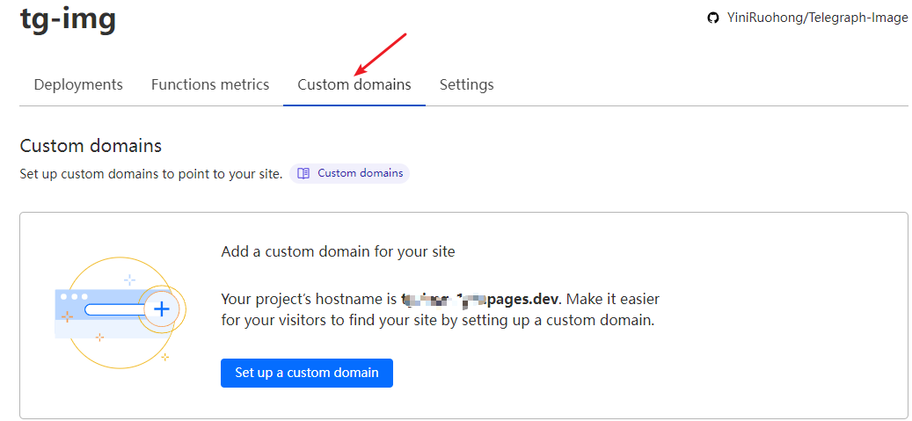Click the orange sparkle left of address bar
Screen dimensions: 912x421
pos(68,316)
